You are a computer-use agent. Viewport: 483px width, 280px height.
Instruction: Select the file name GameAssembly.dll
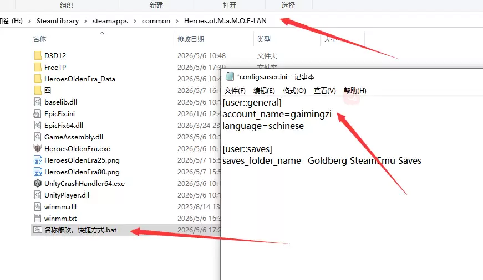tap(74, 137)
